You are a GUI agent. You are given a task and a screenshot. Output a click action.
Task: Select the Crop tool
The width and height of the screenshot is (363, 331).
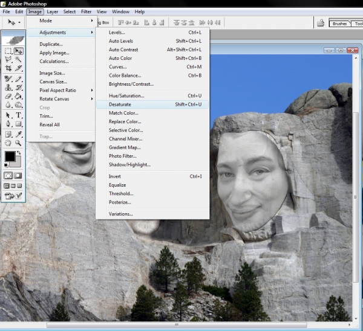[x=8, y=68]
